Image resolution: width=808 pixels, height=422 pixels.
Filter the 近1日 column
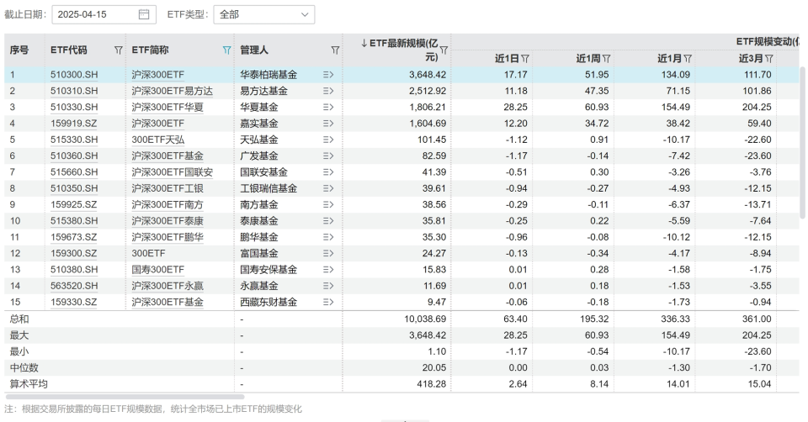[525, 59]
